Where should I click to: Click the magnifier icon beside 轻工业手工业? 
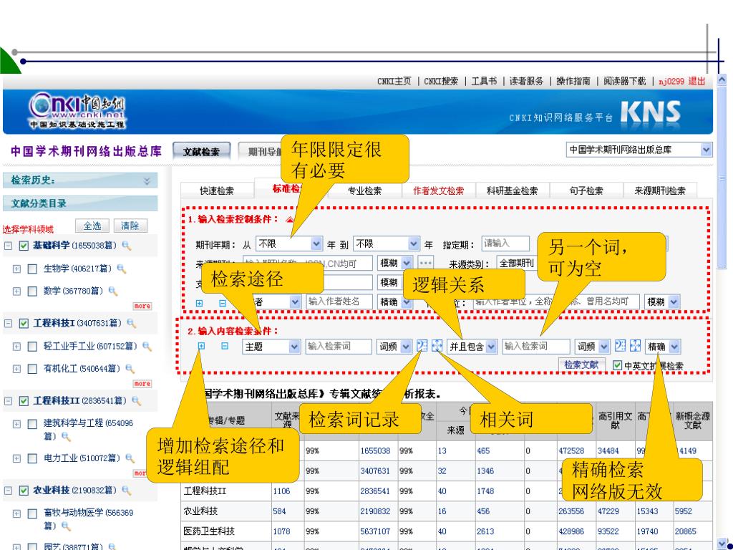coord(147,346)
